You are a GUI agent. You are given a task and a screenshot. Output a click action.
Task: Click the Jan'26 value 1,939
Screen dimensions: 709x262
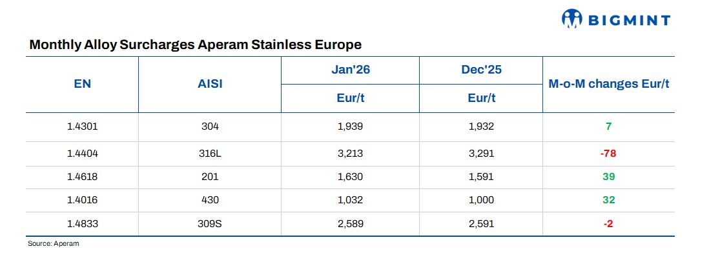point(350,126)
